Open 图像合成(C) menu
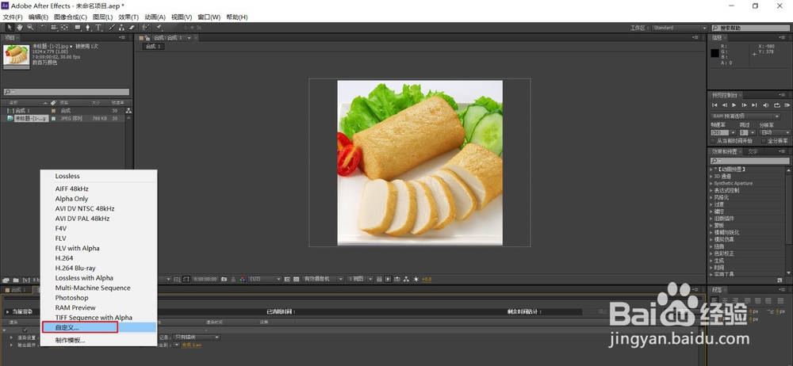 71,17
